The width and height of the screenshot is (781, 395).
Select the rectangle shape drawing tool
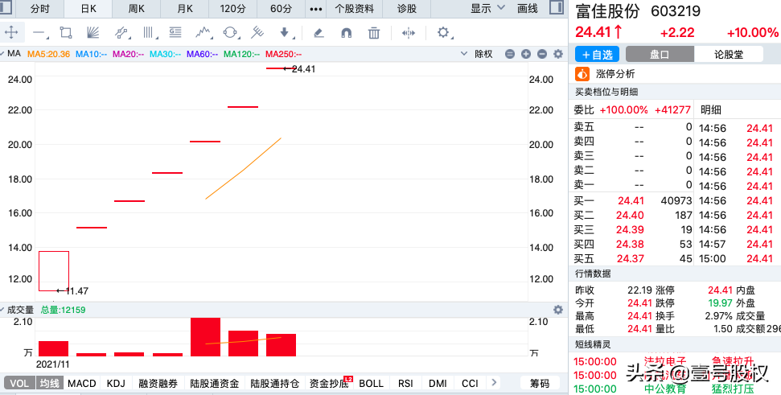point(66,33)
